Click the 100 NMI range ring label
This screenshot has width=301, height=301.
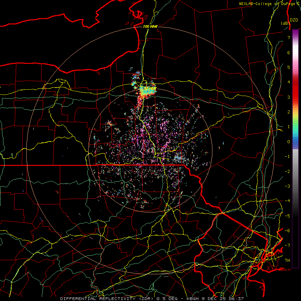click(x=150, y=26)
